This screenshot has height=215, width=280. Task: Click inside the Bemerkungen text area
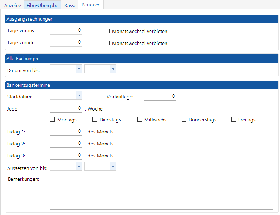point(161,191)
